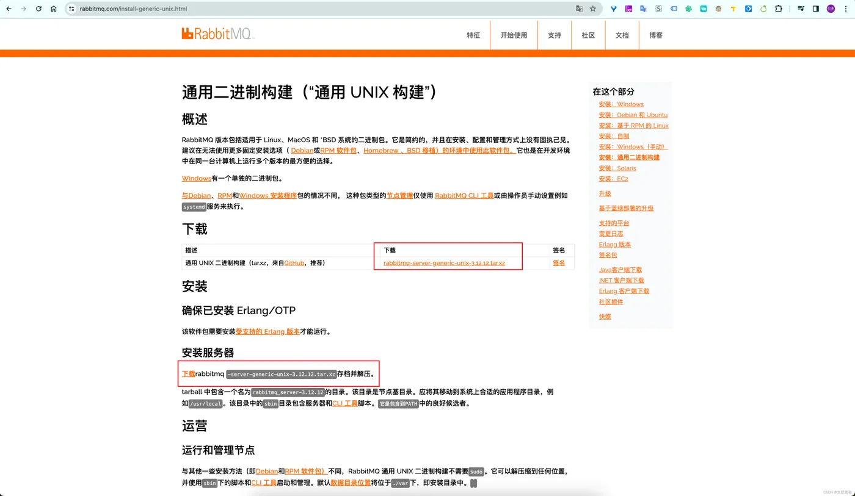Click the RabbitMQ logo
This screenshot has width=855, height=496.
click(x=217, y=34)
